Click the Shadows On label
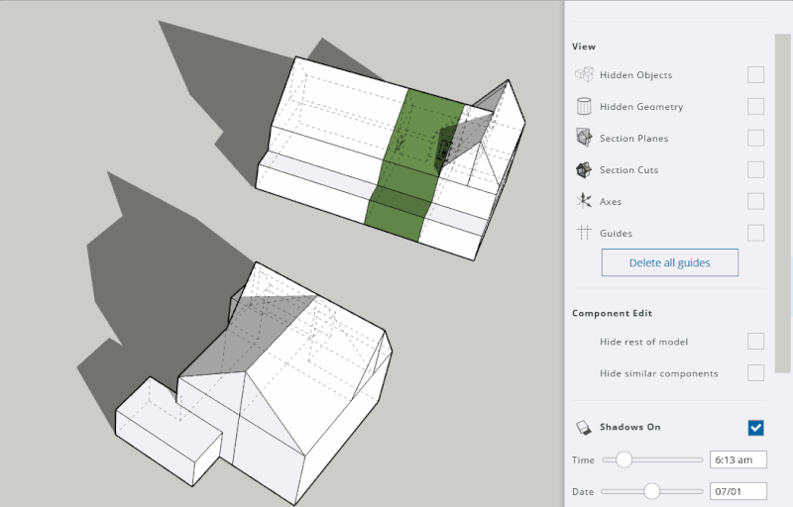This screenshot has height=507, width=793. click(x=630, y=427)
